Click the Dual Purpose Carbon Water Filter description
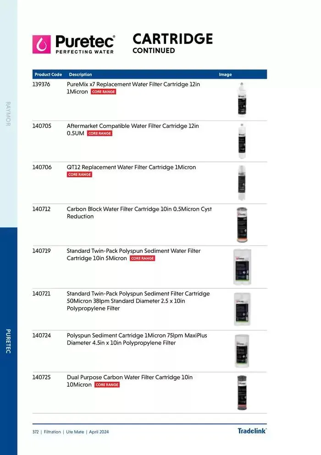The width and height of the screenshot is (321, 455). 130,381
